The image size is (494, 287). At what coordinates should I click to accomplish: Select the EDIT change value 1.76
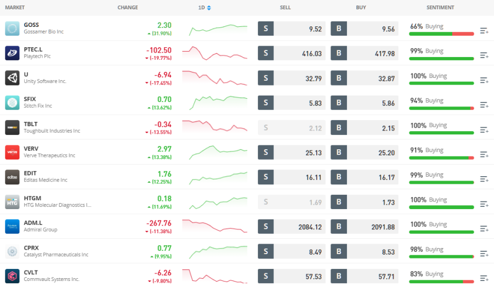[x=165, y=174]
